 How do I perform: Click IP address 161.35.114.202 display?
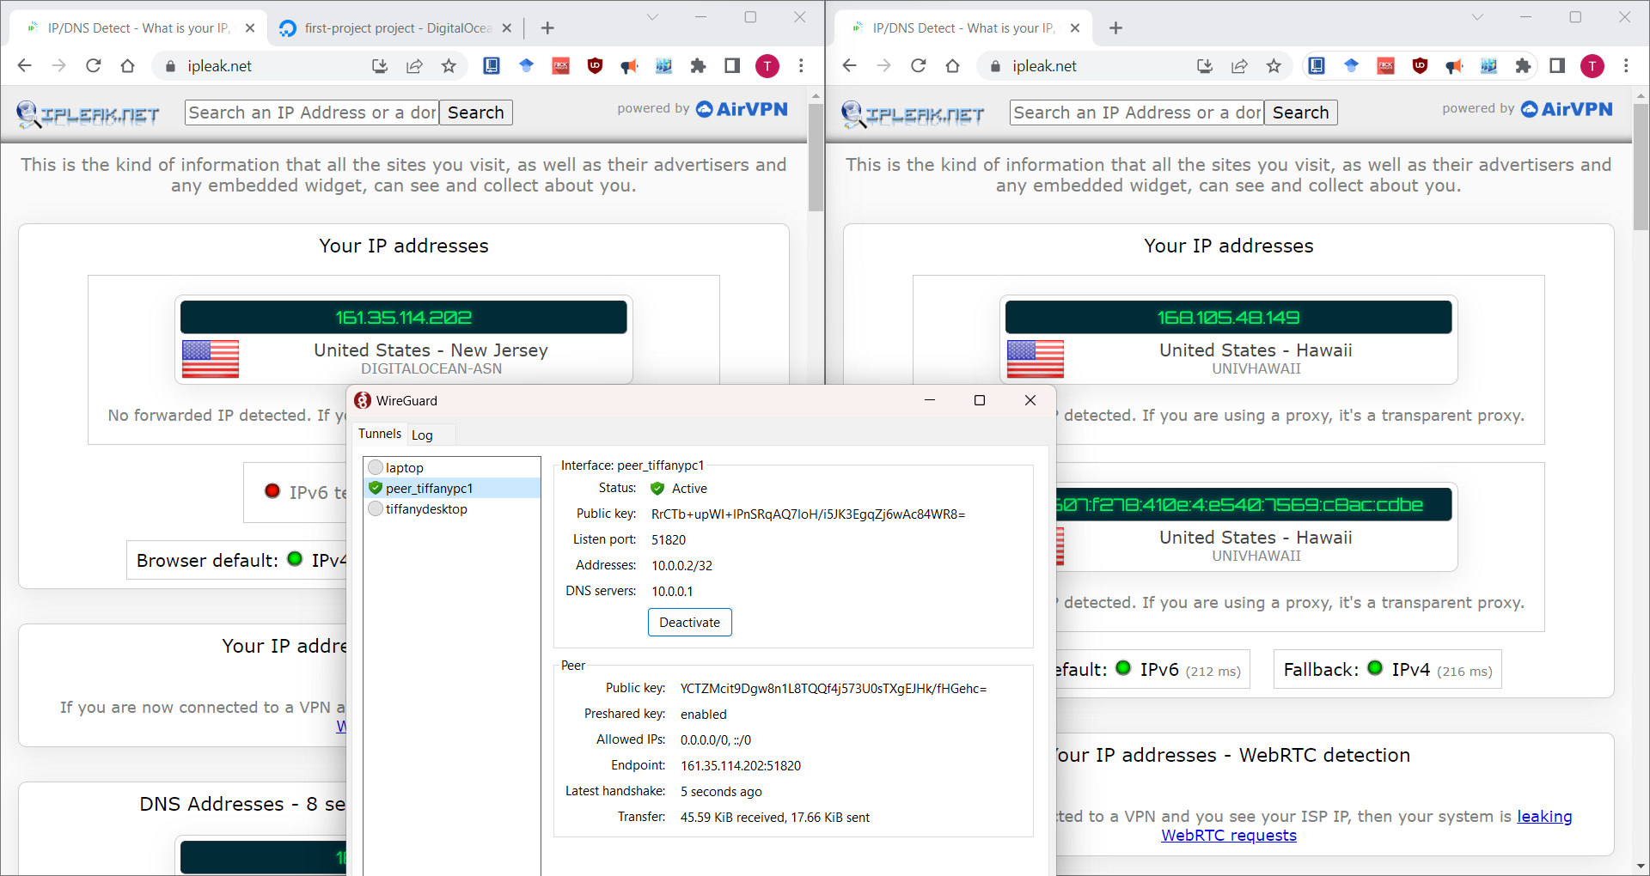(x=404, y=318)
